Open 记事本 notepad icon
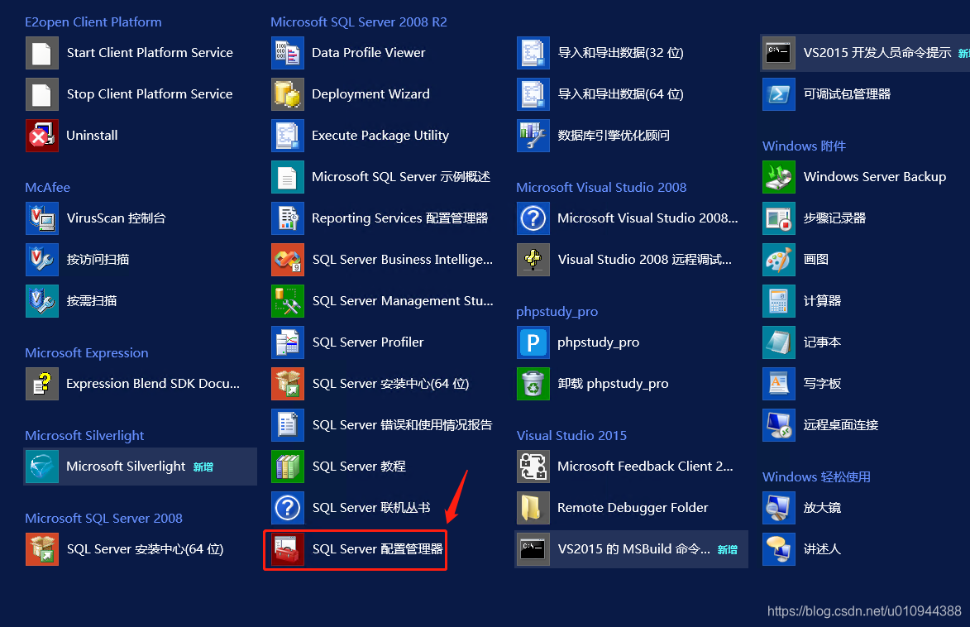 (x=779, y=342)
